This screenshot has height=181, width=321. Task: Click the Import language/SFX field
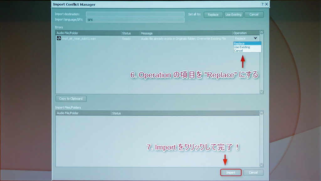click(135, 20)
